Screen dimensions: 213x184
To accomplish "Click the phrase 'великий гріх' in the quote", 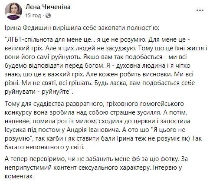I will (x=24, y=48).
